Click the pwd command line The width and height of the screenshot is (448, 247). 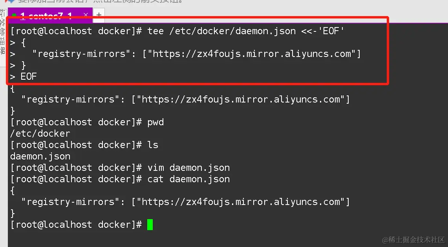(x=87, y=123)
